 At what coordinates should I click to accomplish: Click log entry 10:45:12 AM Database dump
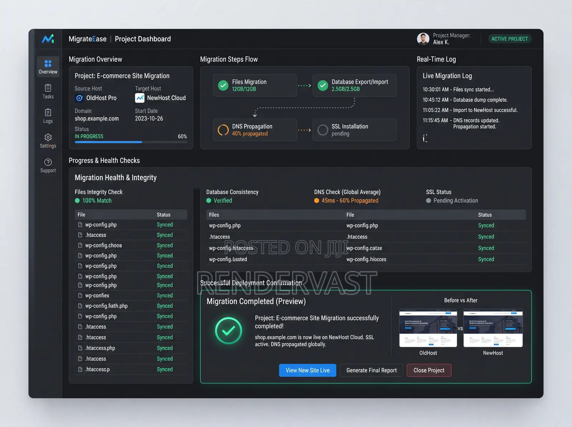tap(465, 100)
